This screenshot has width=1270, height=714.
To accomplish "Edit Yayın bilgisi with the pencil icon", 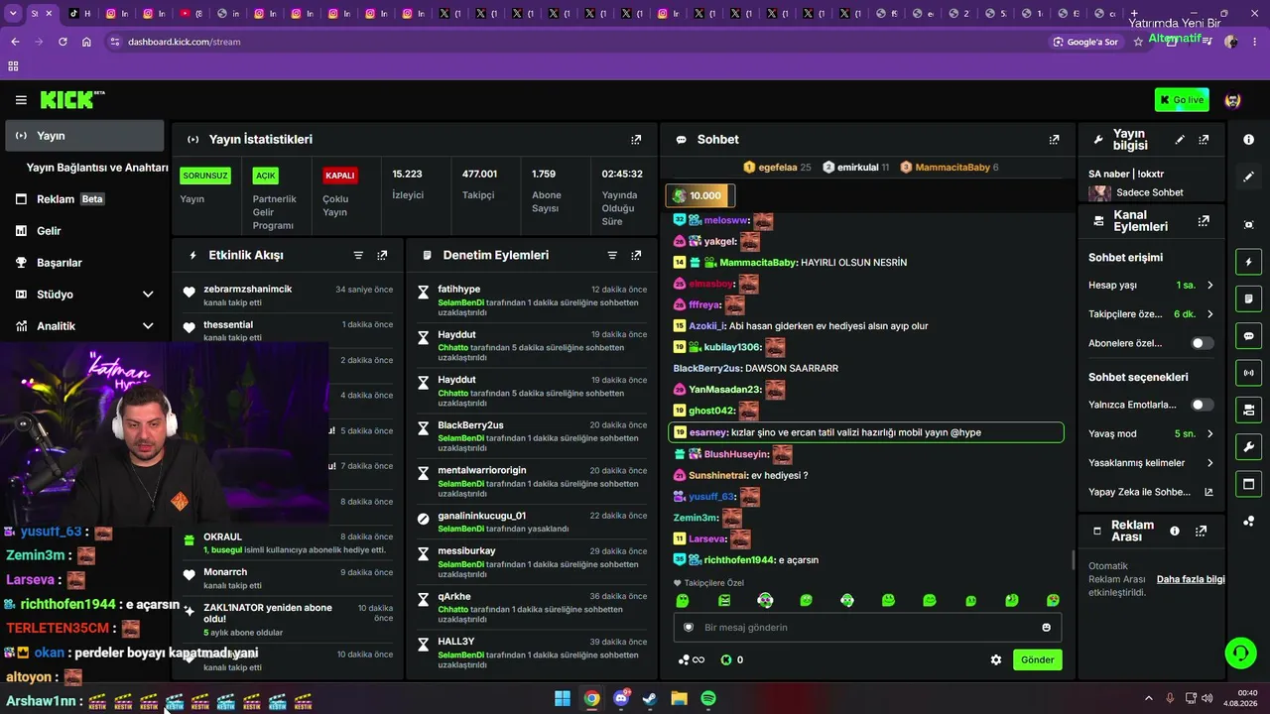I will pos(1180,140).
